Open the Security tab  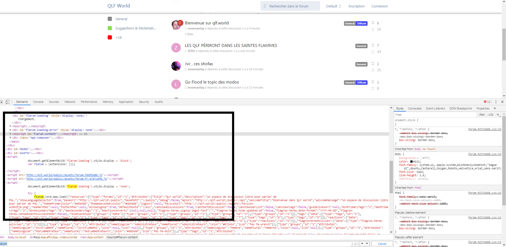tap(144, 102)
